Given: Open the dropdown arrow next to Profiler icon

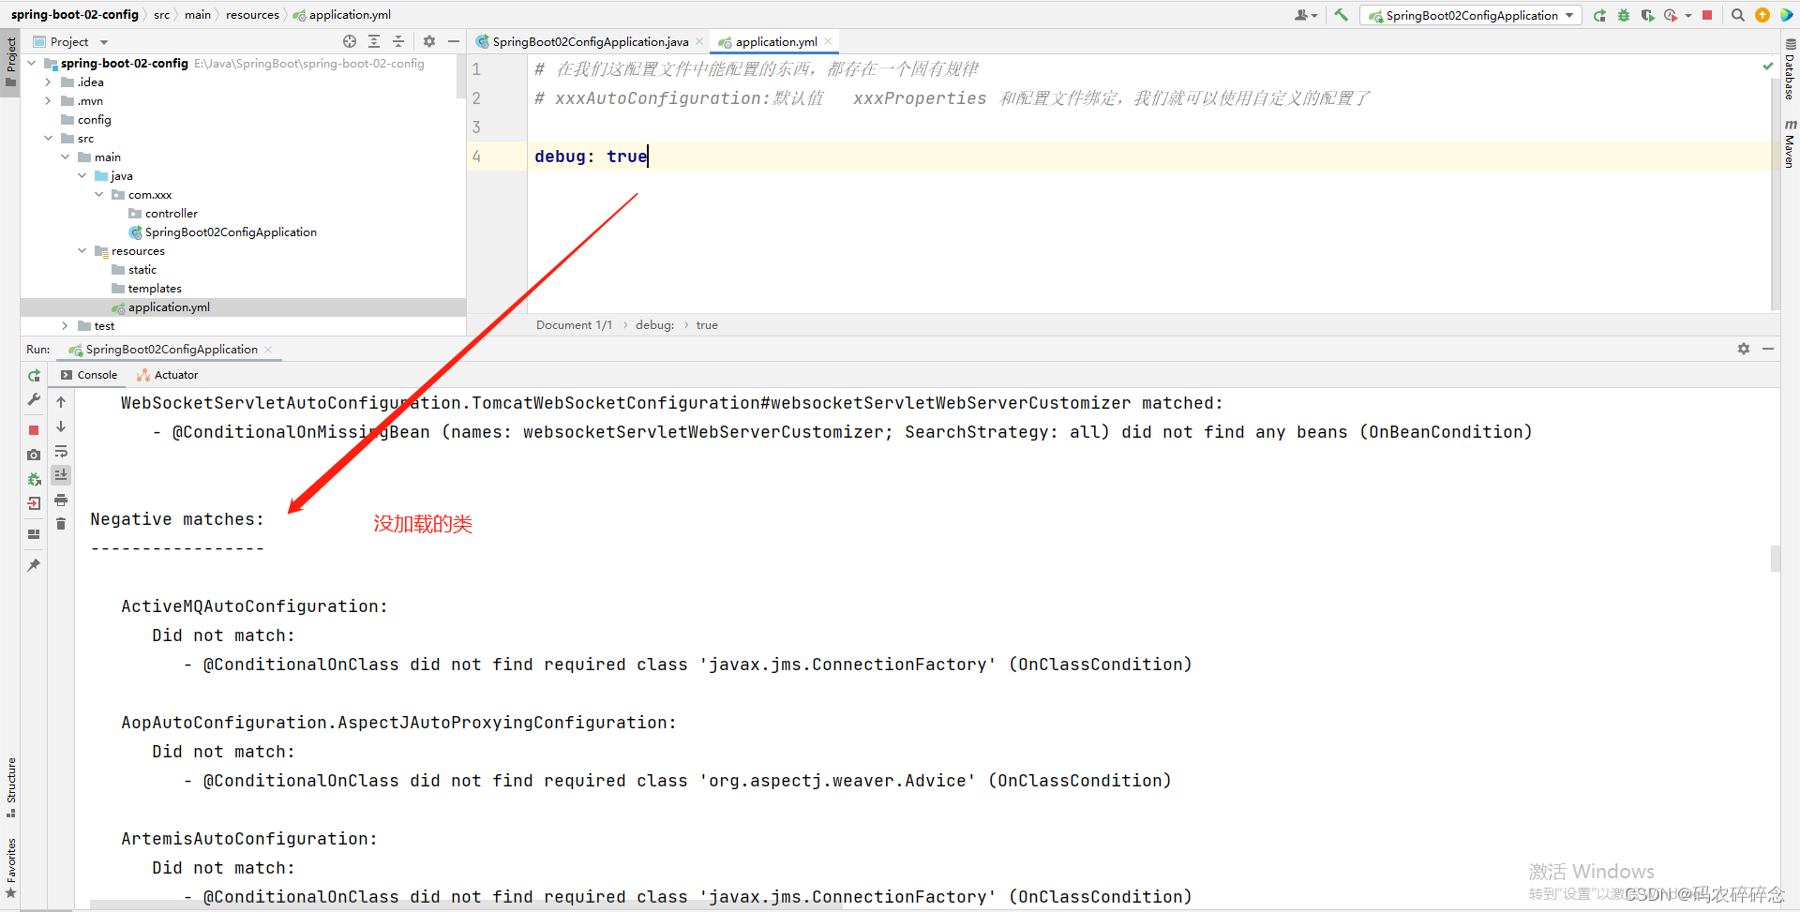Looking at the screenshot, I should pyautogui.click(x=1687, y=16).
